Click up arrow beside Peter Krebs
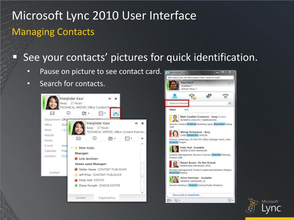 (x=72, y=148)
